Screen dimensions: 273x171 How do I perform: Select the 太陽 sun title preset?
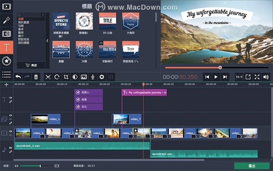pyautogui.click(x=84, y=50)
